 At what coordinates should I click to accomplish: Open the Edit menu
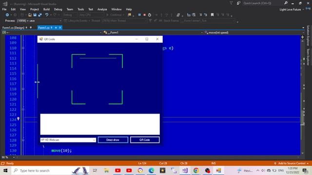click(x=13, y=9)
